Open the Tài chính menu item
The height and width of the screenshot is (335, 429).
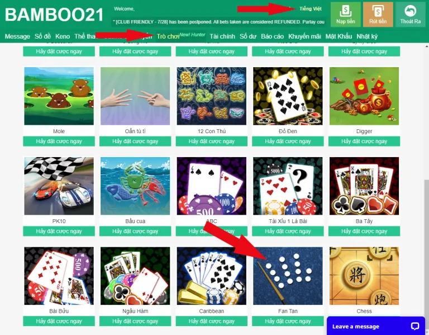(222, 36)
